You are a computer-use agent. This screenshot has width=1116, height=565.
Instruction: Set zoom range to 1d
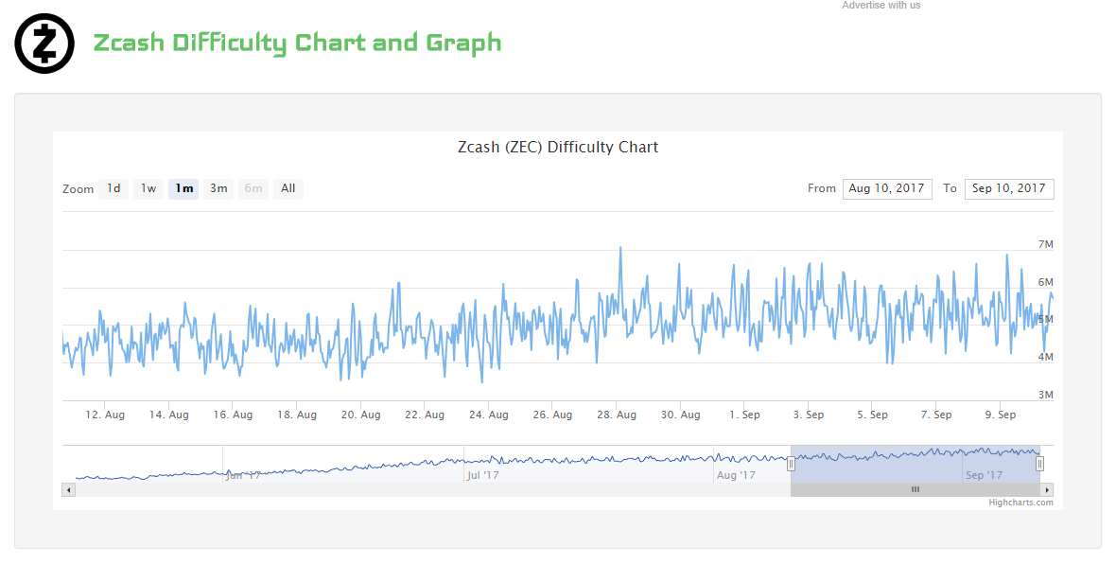pos(113,189)
